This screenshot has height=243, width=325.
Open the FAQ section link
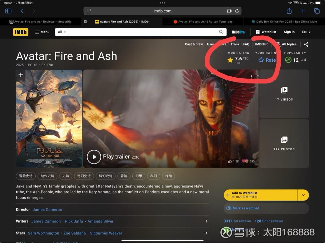pos(246,44)
